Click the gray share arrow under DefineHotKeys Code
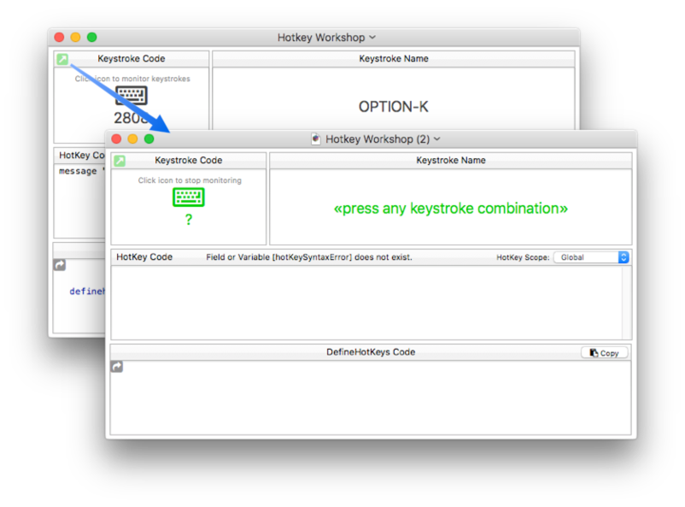This screenshot has height=507, width=685. coord(117,367)
